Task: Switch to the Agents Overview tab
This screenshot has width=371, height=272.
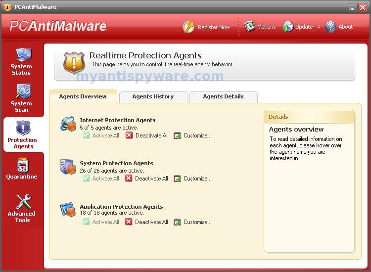Action: point(83,96)
